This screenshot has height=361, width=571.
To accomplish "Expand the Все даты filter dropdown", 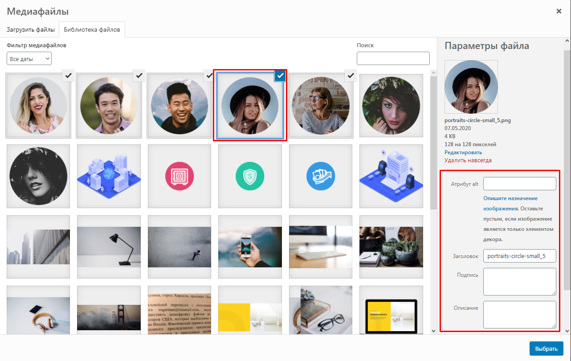I will pos(29,58).
